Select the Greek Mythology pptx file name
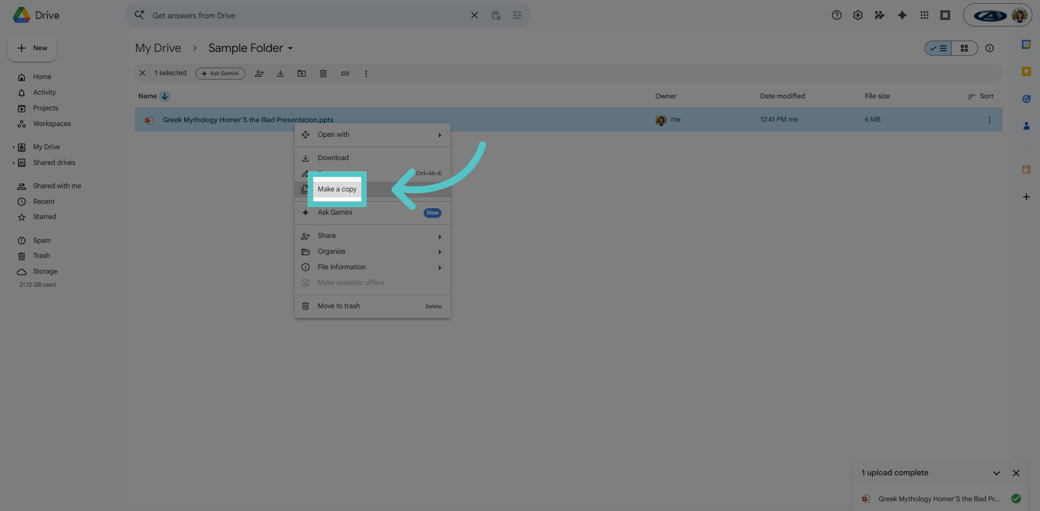1040x511 pixels. (248, 120)
